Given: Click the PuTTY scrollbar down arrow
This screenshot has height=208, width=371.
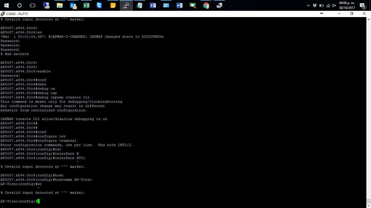Looking at the screenshot, I should coord(369,206).
